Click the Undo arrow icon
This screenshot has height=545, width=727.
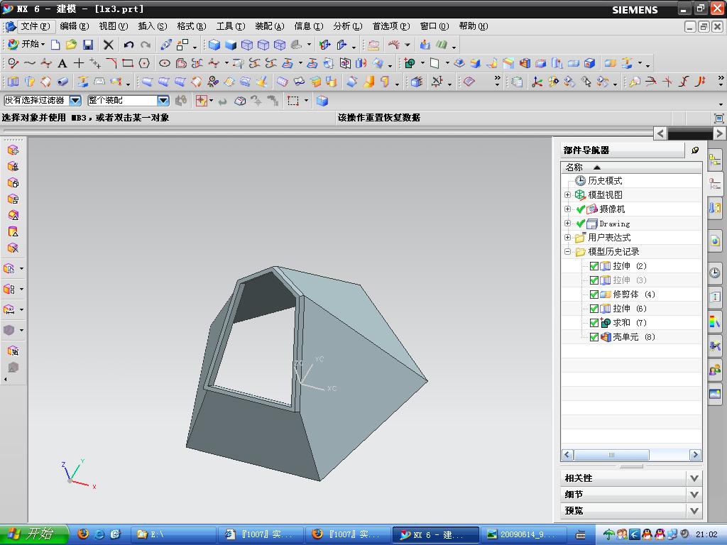[129, 45]
